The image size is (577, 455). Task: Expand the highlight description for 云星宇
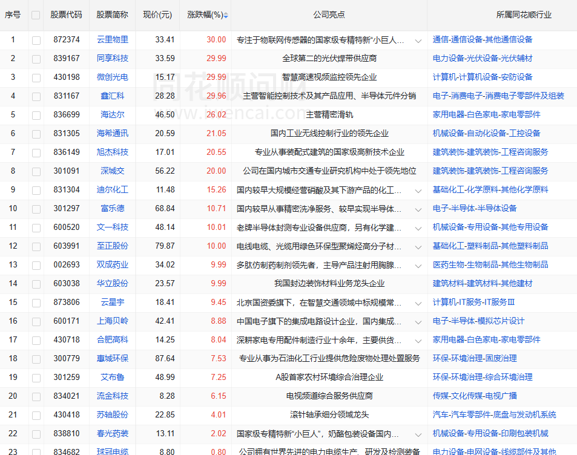[418, 304]
